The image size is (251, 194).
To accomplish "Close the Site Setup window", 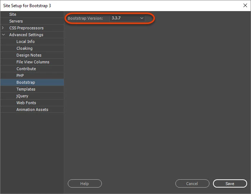I will click(245, 5).
